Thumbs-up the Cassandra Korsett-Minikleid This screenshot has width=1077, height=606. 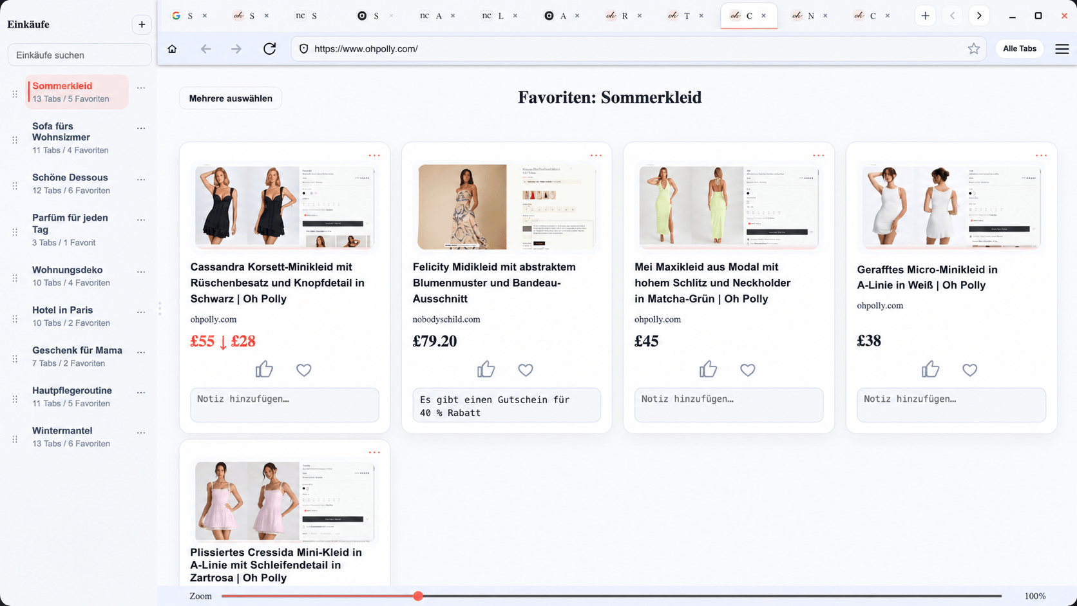pos(264,370)
